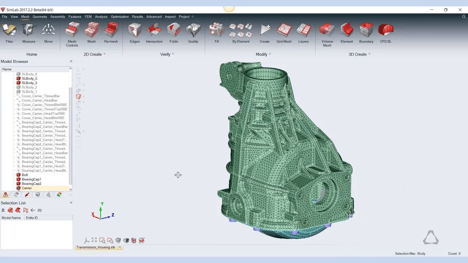Image resolution: width=468 pixels, height=263 pixels.
Task: Click the Fit View icon in view toolbar
Action: coord(94,240)
